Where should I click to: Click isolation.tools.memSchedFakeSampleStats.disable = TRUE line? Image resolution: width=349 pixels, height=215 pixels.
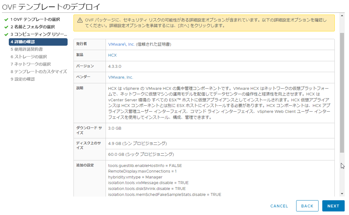click(x=165, y=194)
